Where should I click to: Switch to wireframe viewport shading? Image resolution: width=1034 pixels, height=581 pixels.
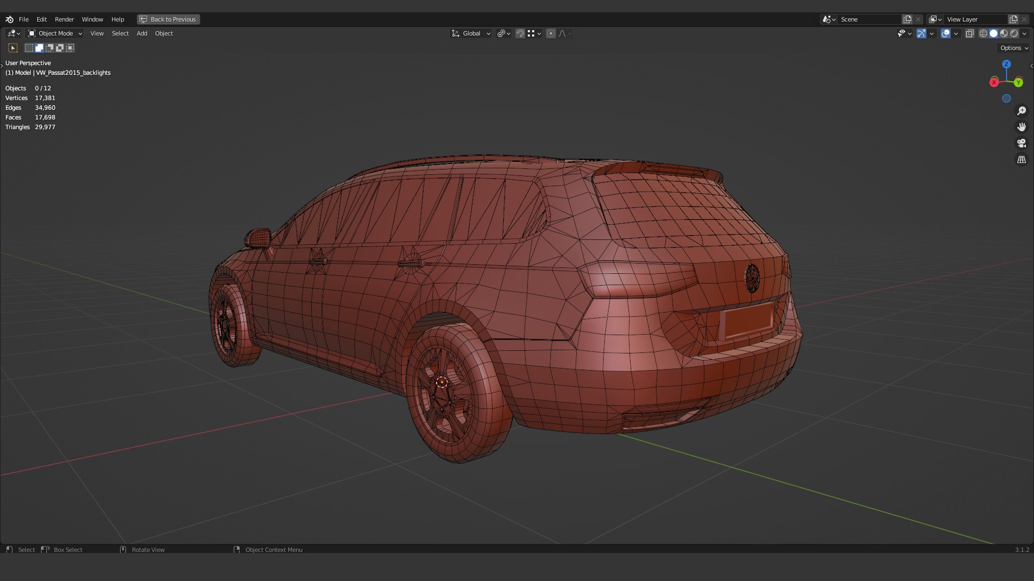[983, 33]
